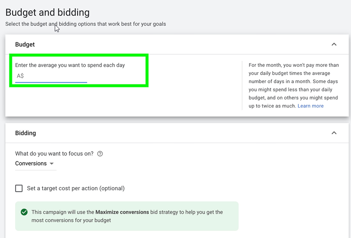Click the 'Budget and bidding' page heading
The height and width of the screenshot is (238, 351).
(47, 13)
